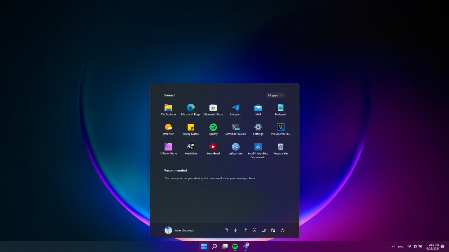
Task: Open Documents folder from Start footer
Action: (226, 230)
